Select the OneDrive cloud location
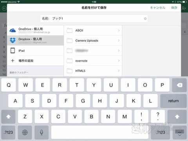The width and height of the screenshot is (188, 141). pyautogui.click(x=35, y=30)
